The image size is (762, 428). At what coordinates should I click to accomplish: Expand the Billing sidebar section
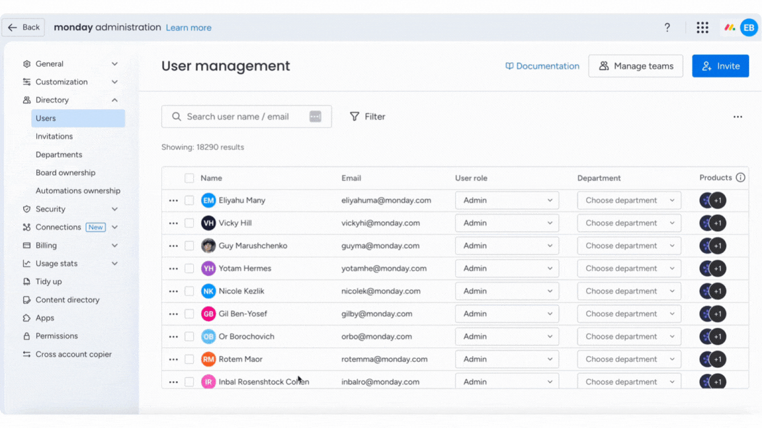coord(71,246)
